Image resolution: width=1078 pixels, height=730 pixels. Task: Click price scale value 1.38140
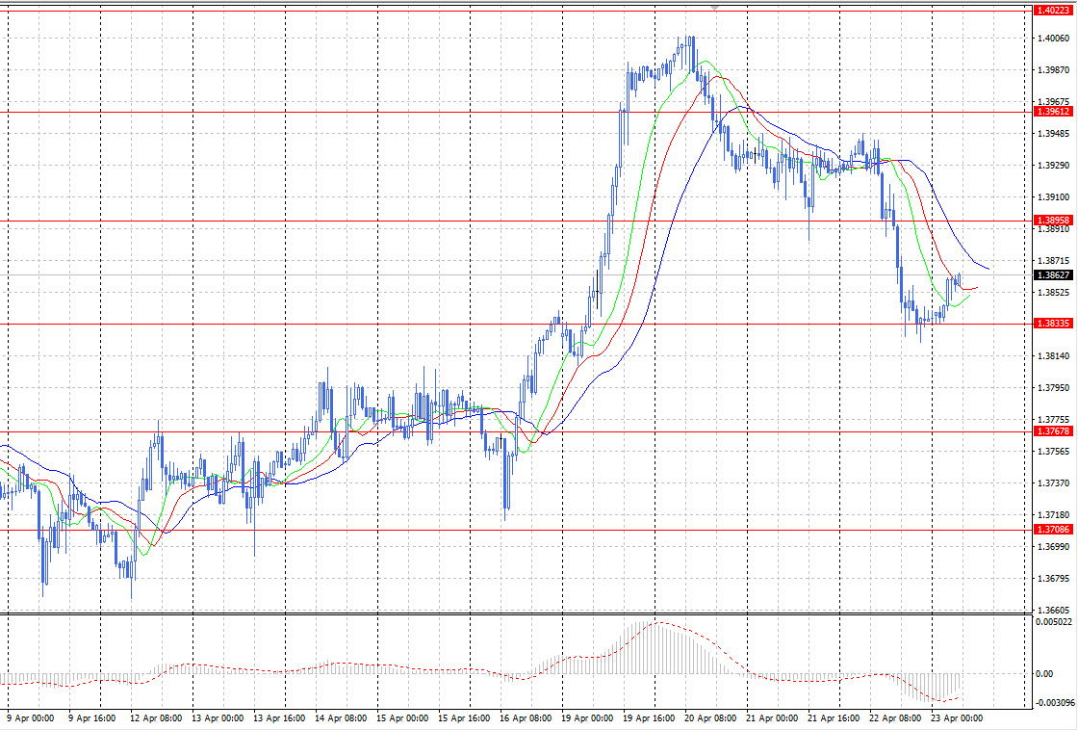(x=1053, y=356)
